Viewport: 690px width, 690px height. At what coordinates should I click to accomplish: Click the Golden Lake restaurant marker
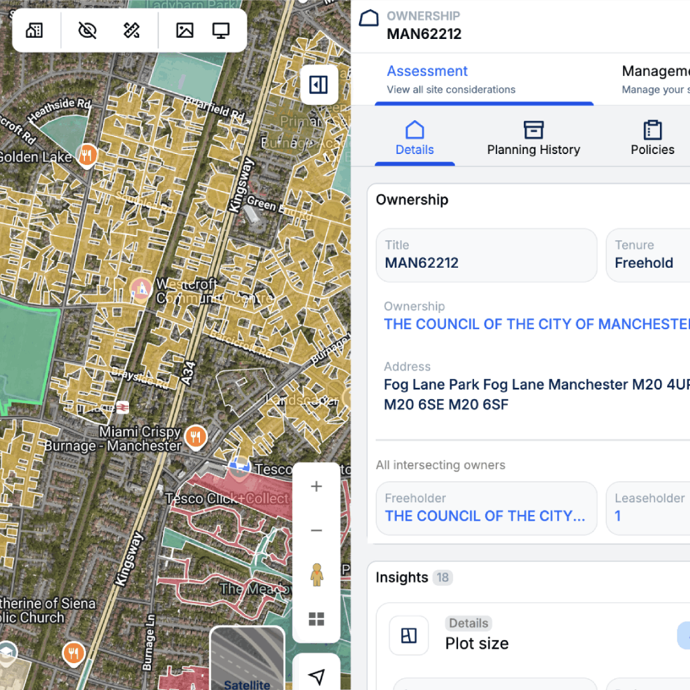click(87, 155)
